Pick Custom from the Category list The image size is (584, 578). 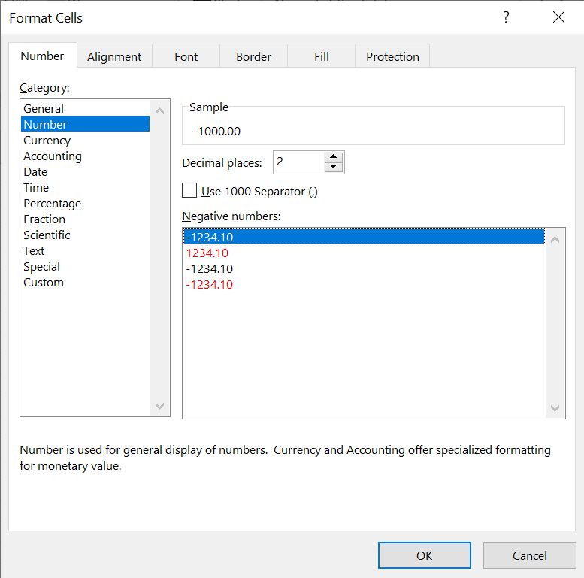click(x=44, y=283)
